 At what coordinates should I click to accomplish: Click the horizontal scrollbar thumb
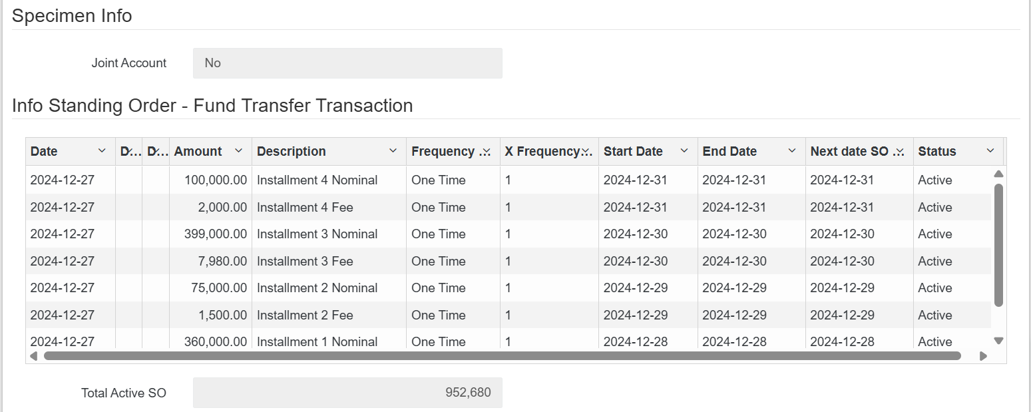tap(502, 356)
